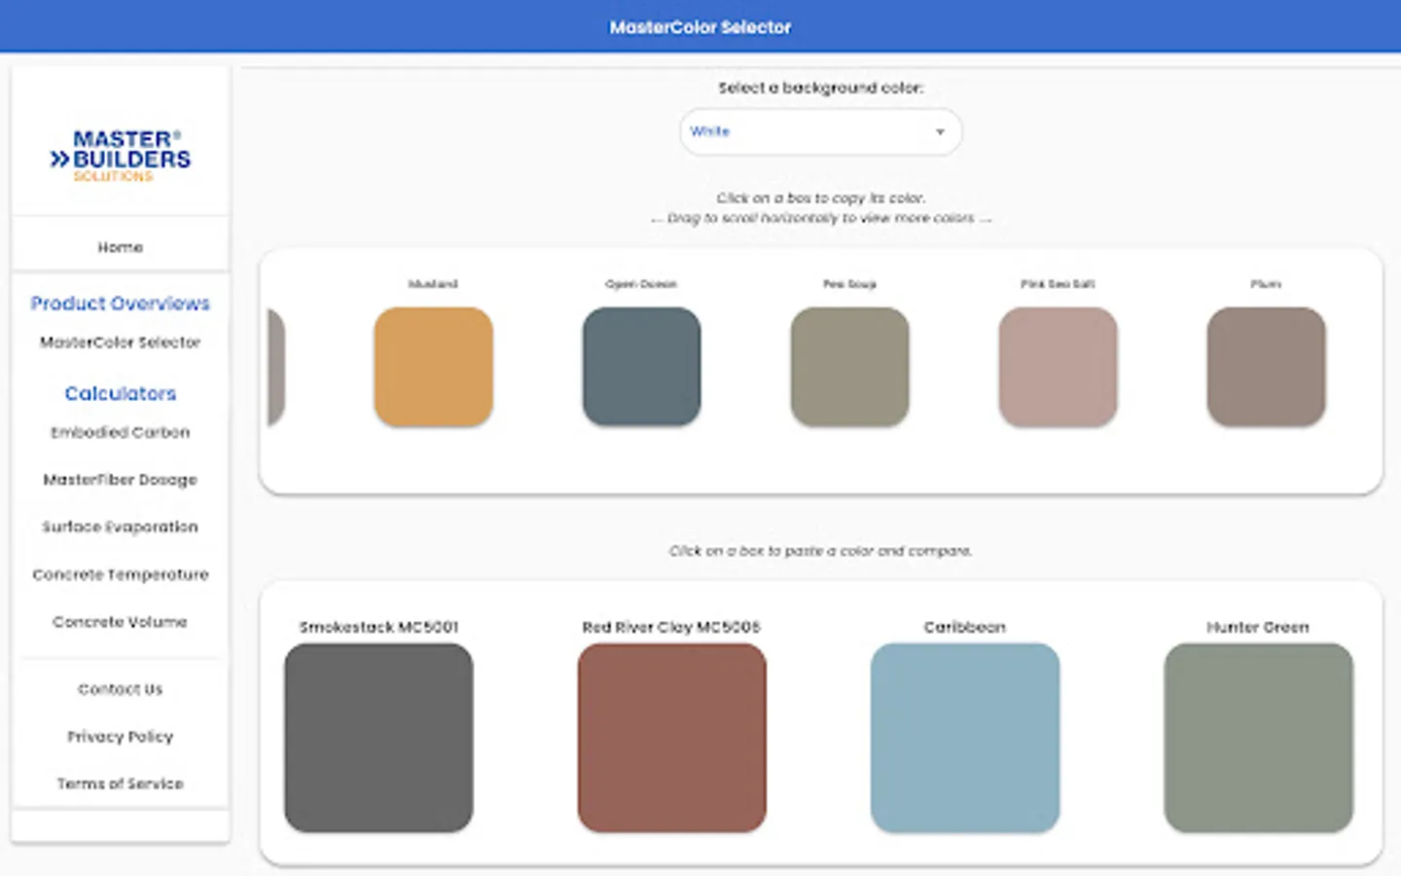
Task: Click the 'Open Ocean' swatch label
Action: tap(641, 284)
